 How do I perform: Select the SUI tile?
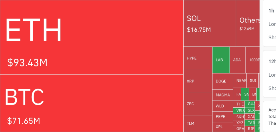click(x=253, y=81)
